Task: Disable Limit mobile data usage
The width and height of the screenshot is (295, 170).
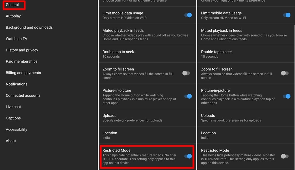Action: 188,15
